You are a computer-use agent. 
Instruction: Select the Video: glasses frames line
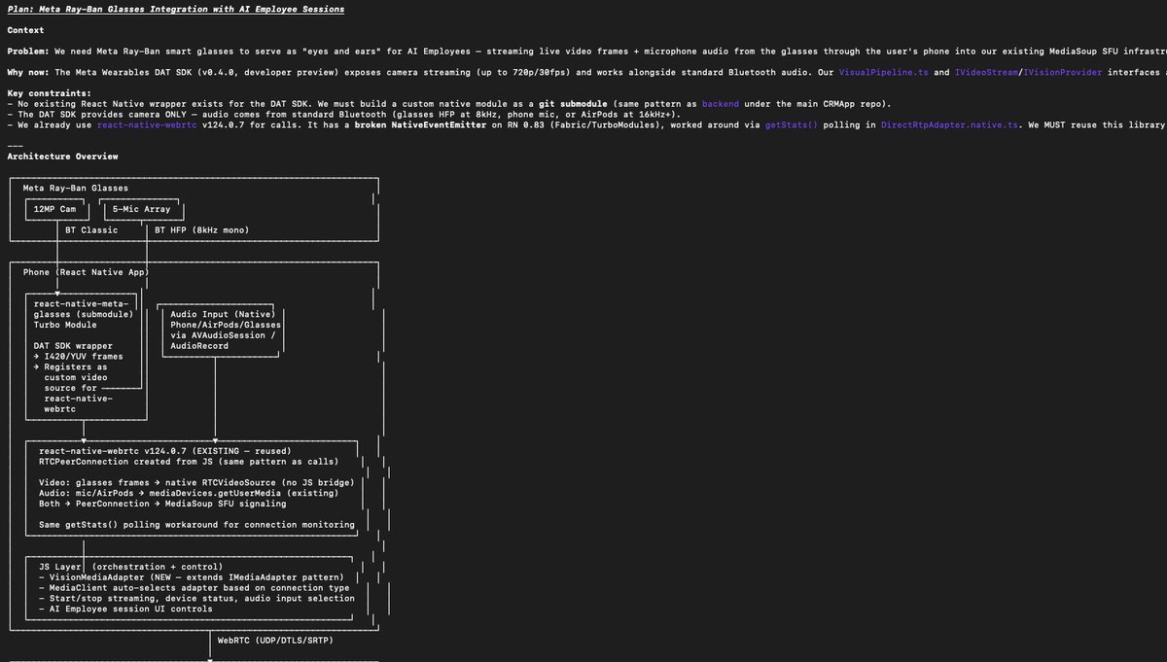click(196, 482)
